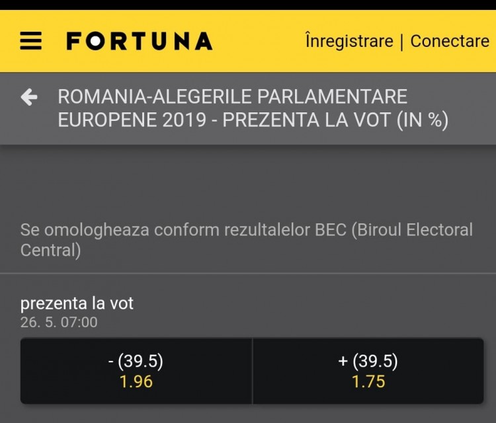Open the Înregistrare registration link
The image size is (496, 423).
[349, 41]
